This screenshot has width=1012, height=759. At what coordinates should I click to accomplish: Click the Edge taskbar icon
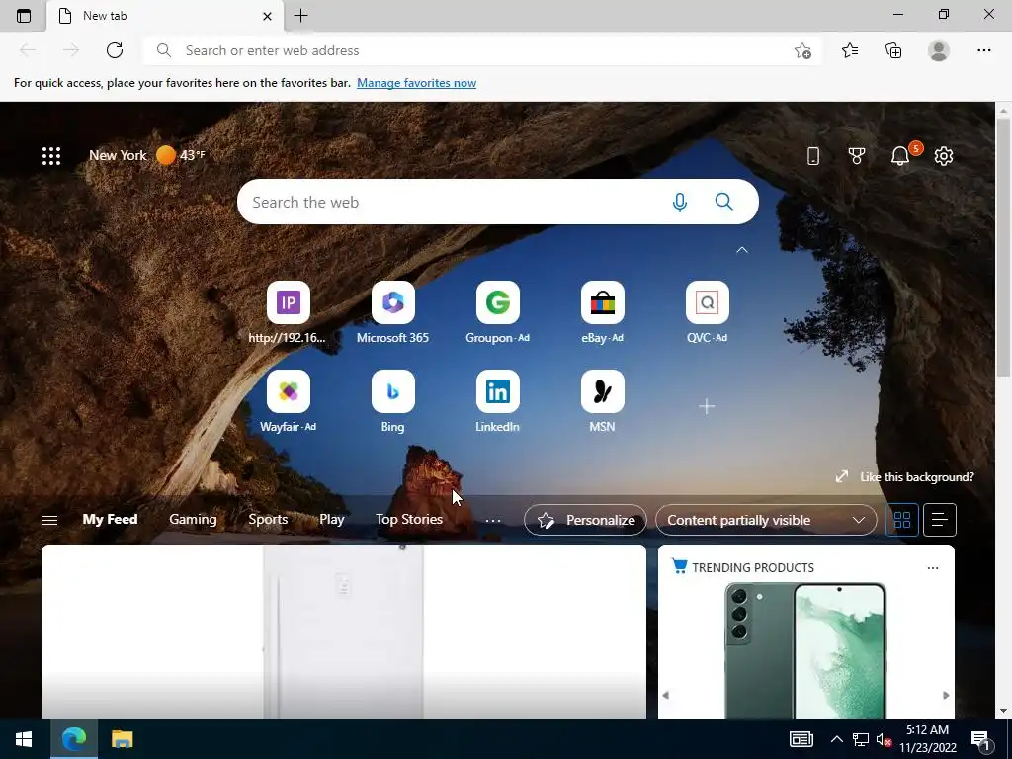(x=73, y=739)
